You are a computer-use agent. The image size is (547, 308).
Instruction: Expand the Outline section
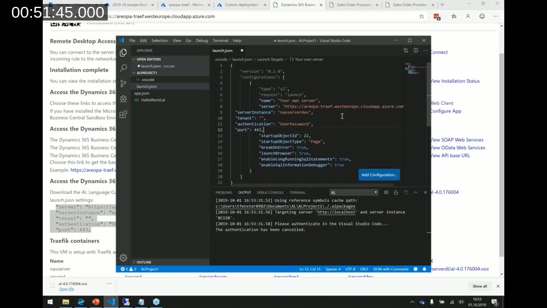[x=144, y=262]
